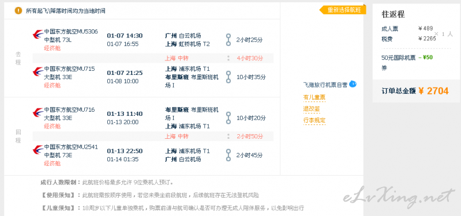Click the 飞猪旅行机票自营 seller label
The height and width of the screenshot is (216, 461).
coord(325,85)
